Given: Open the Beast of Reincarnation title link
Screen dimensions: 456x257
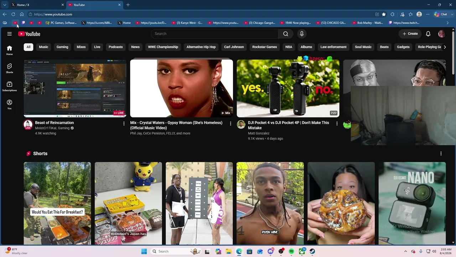Looking at the screenshot, I should point(55,122).
